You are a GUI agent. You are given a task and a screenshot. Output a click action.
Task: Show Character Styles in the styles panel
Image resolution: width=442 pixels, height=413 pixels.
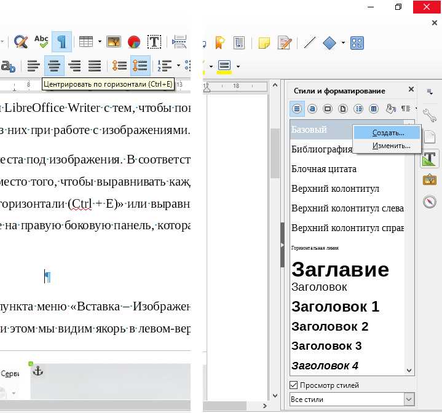tap(312, 109)
